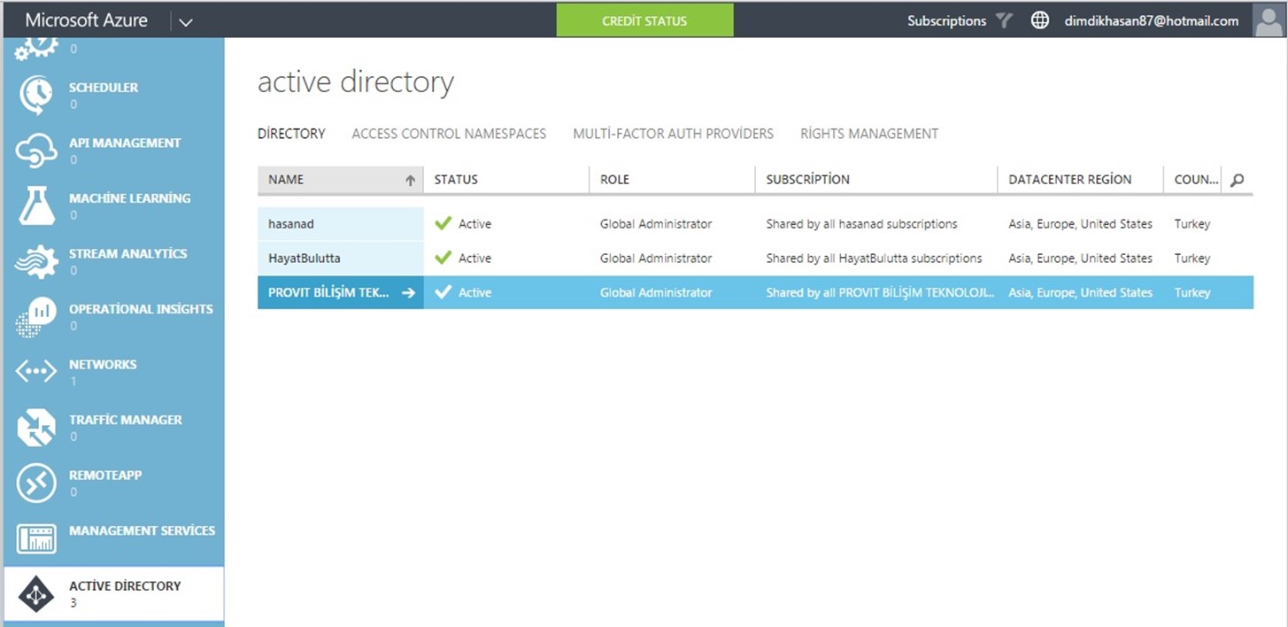Click the green check in hasanad row
The image size is (1288, 627).
click(x=443, y=223)
